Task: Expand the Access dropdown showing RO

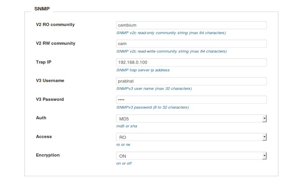Action: (191, 137)
